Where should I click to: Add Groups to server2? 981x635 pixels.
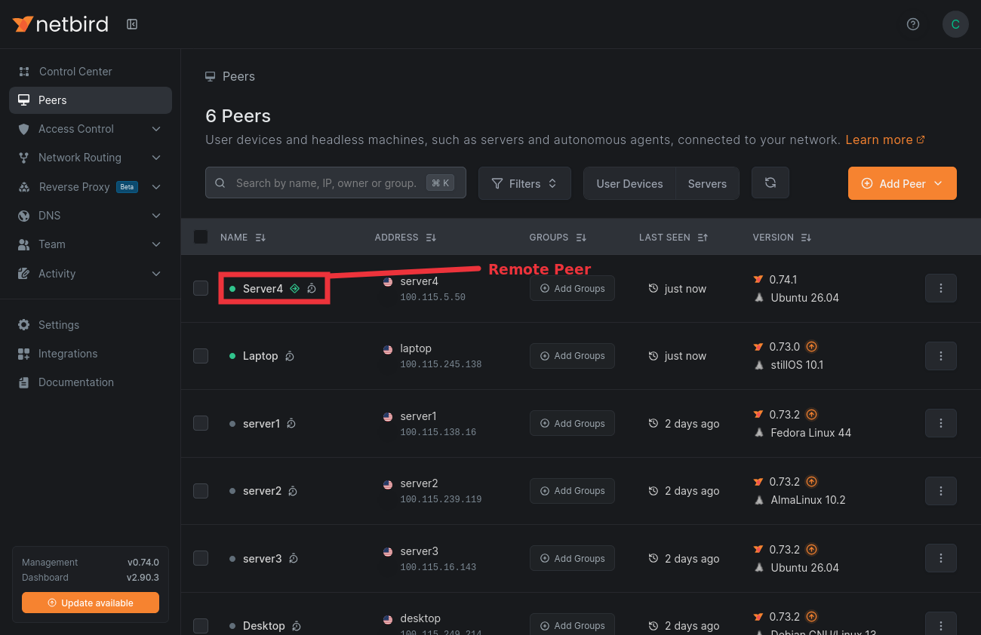click(x=572, y=491)
